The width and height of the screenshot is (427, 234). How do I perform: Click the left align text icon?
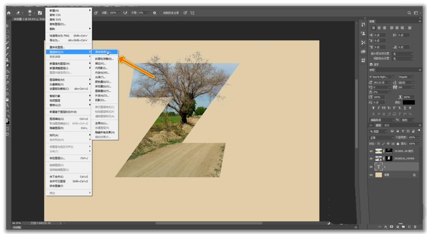click(x=374, y=28)
